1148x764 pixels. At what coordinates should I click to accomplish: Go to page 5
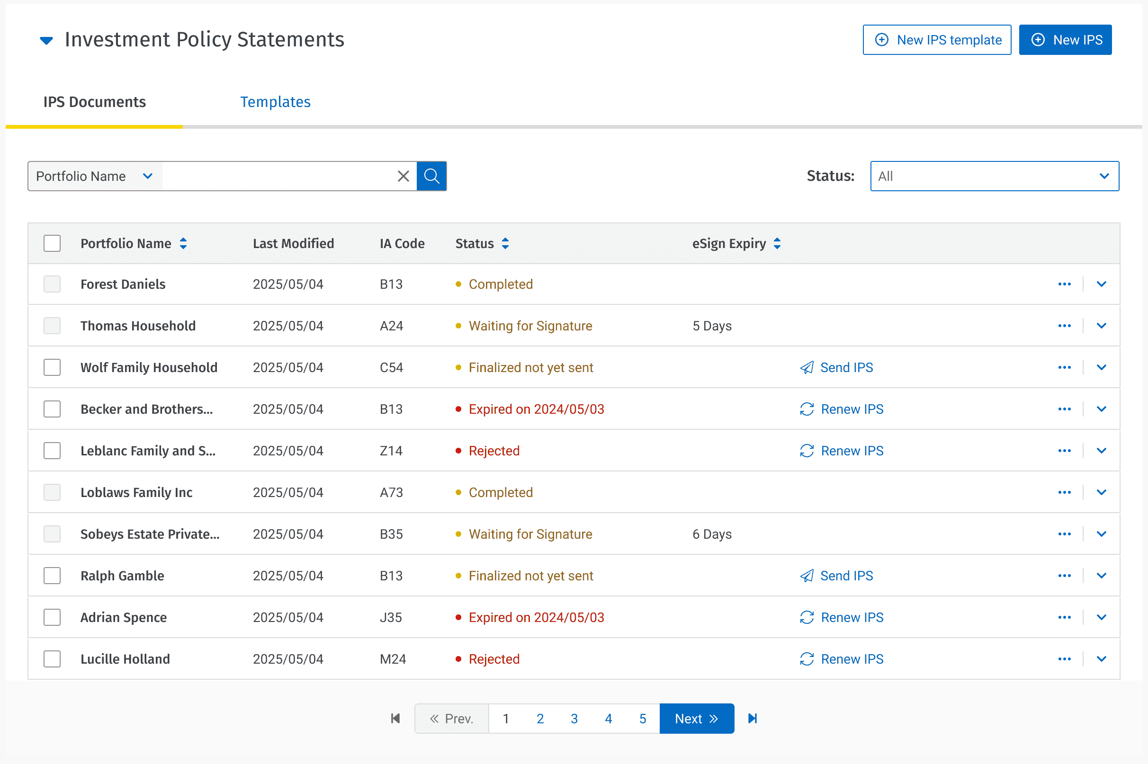[643, 718]
